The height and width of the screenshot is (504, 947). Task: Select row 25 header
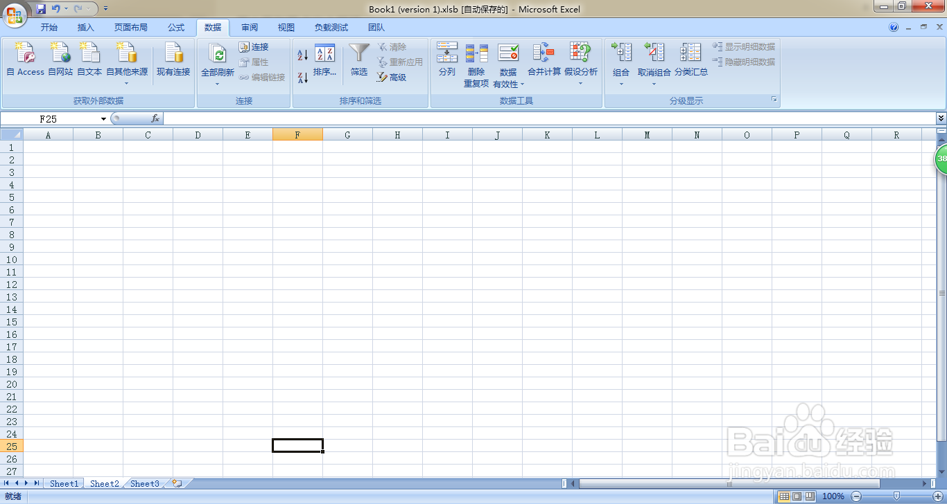point(12,447)
